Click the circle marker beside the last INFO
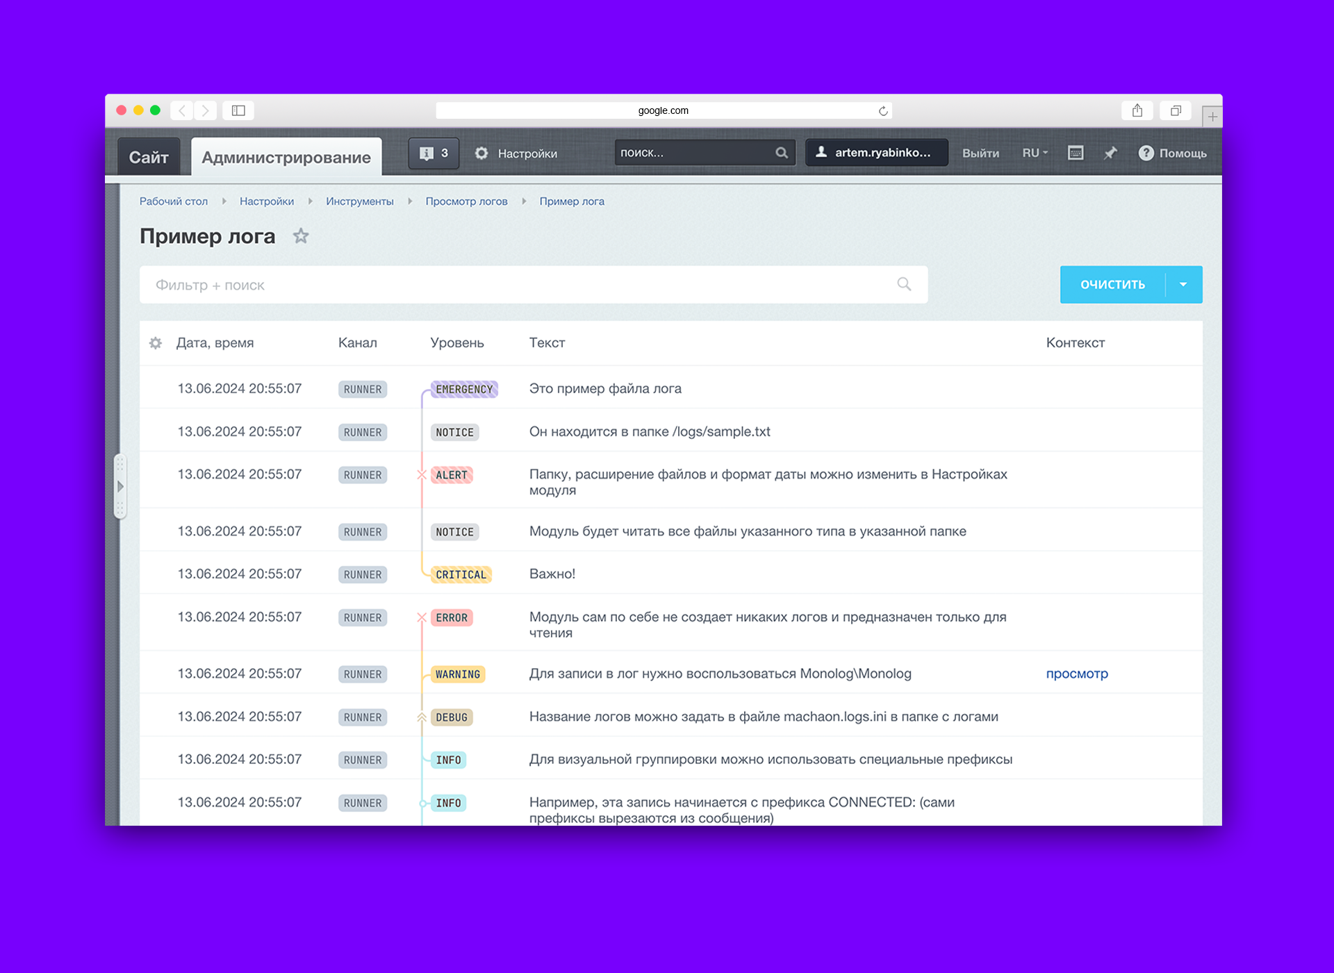1334x973 pixels. 422,804
